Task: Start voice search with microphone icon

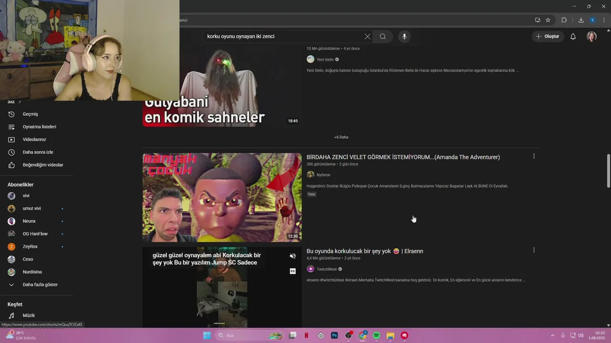Action: [x=404, y=36]
